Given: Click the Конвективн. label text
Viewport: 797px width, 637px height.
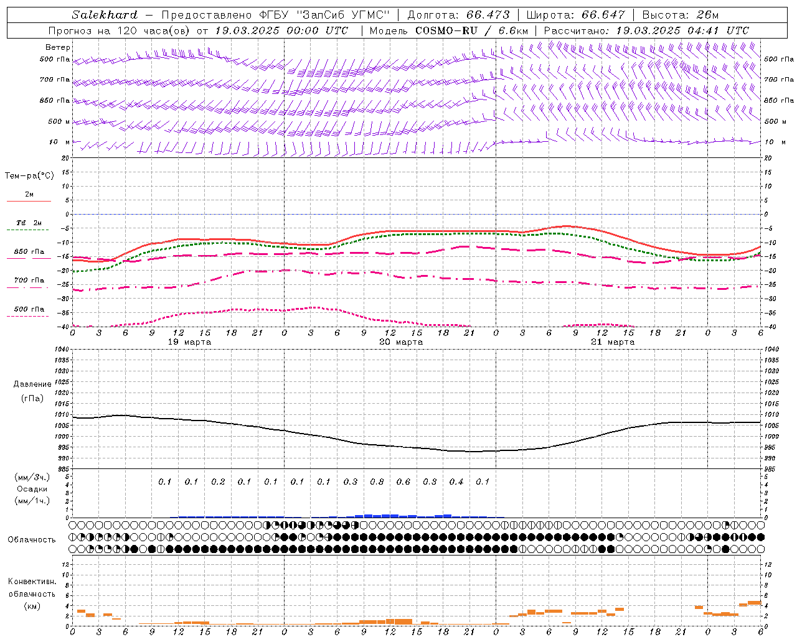Looking at the screenshot, I should [32, 582].
